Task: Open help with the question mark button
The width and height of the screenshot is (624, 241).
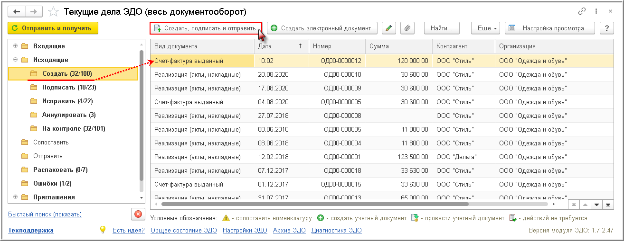Action: tap(606, 28)
